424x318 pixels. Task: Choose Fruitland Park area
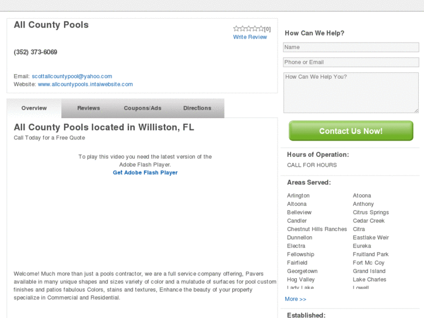tap(370, 254)
